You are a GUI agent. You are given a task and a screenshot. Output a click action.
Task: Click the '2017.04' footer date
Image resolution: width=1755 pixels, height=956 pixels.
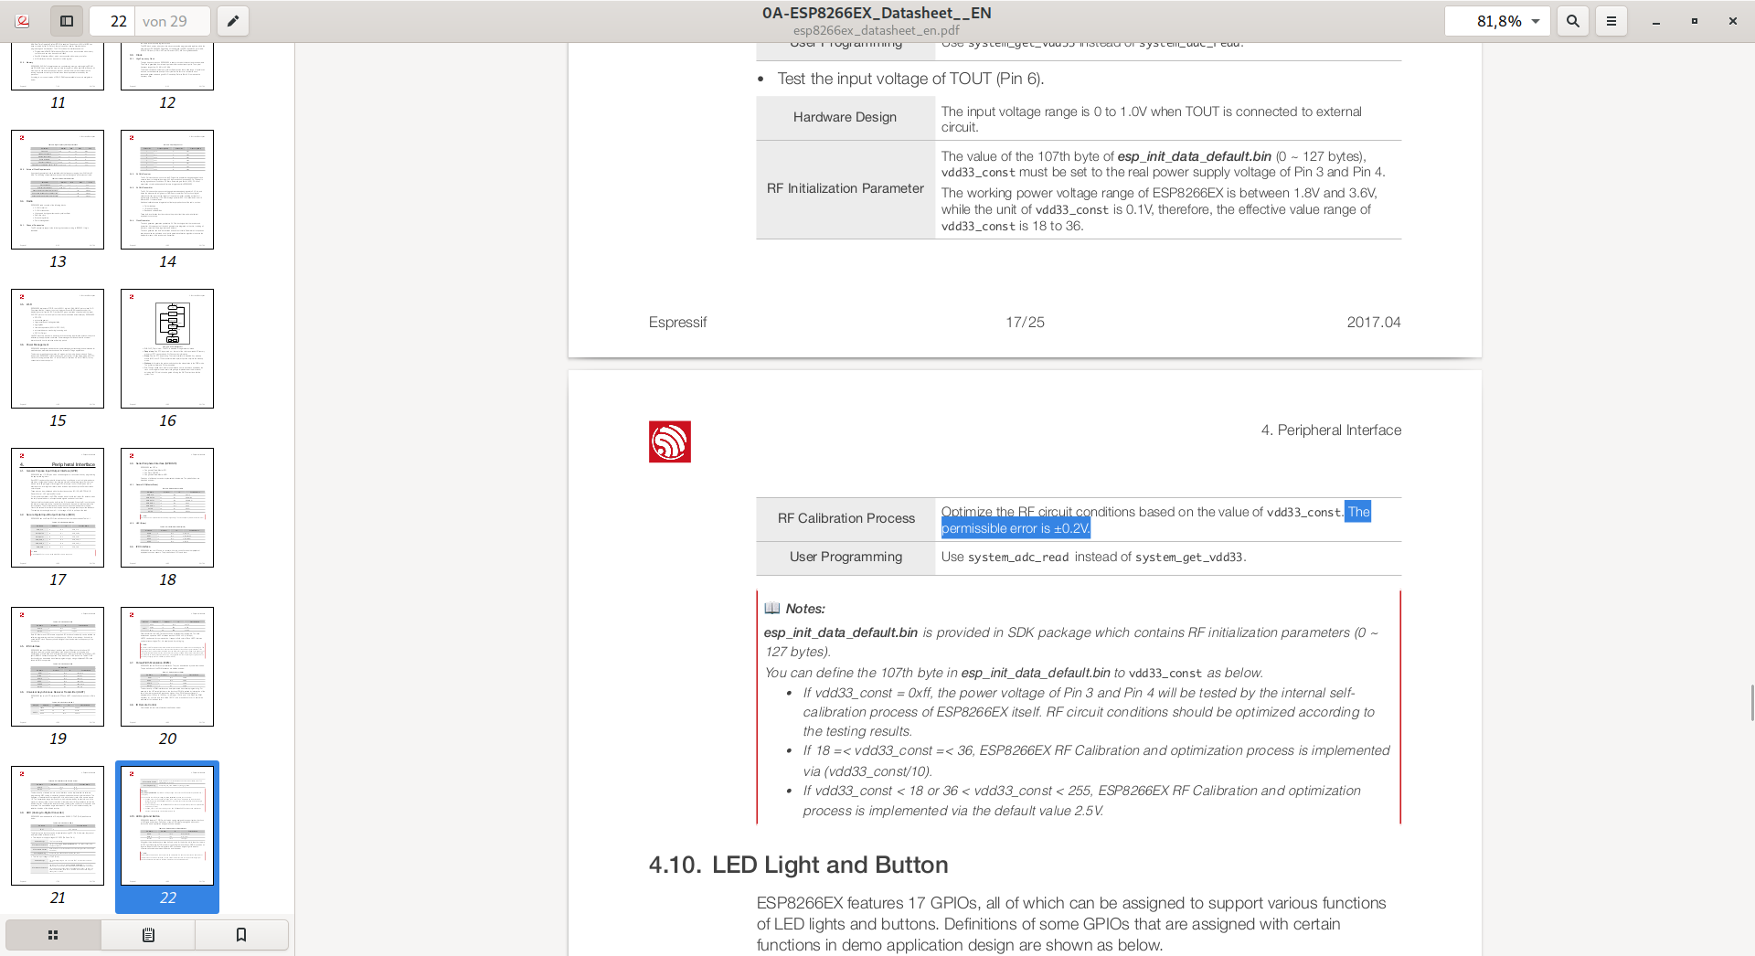(x=1373, y=323)
